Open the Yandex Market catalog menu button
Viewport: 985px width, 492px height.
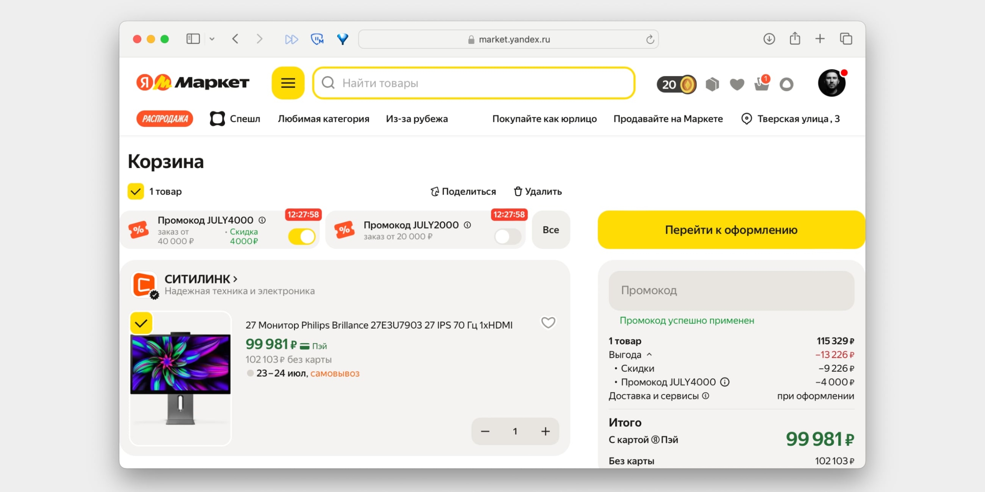(288, 83)
